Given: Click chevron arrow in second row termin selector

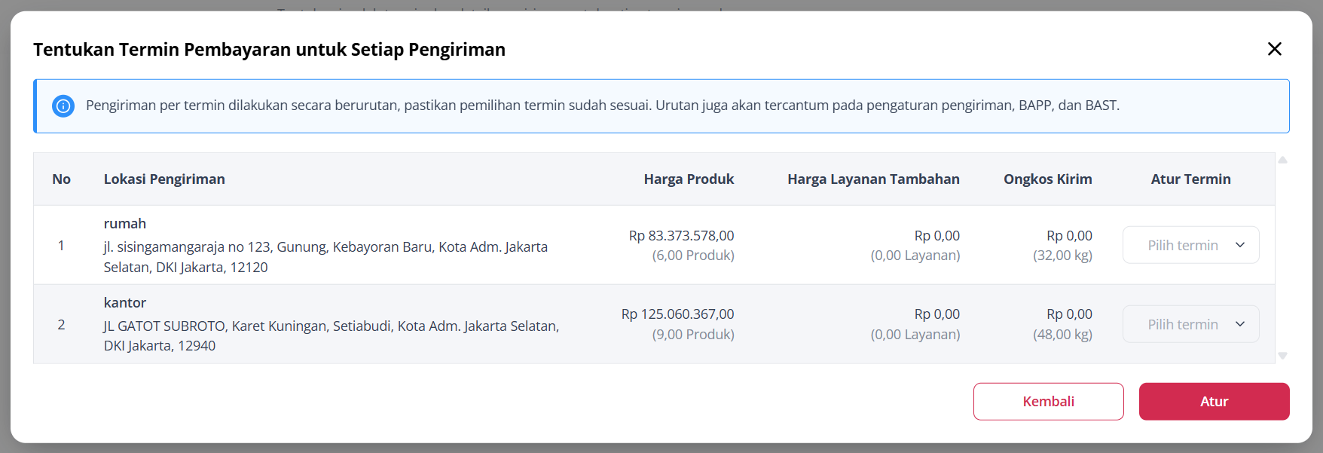Looking at the screenshot, I should tap(1240, 324).
